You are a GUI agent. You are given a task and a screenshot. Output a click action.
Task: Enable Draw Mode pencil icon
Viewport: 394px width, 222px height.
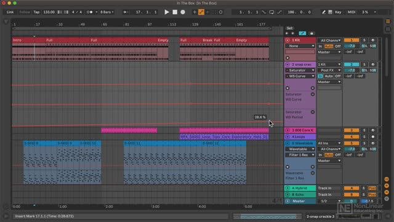pos(324,12)
